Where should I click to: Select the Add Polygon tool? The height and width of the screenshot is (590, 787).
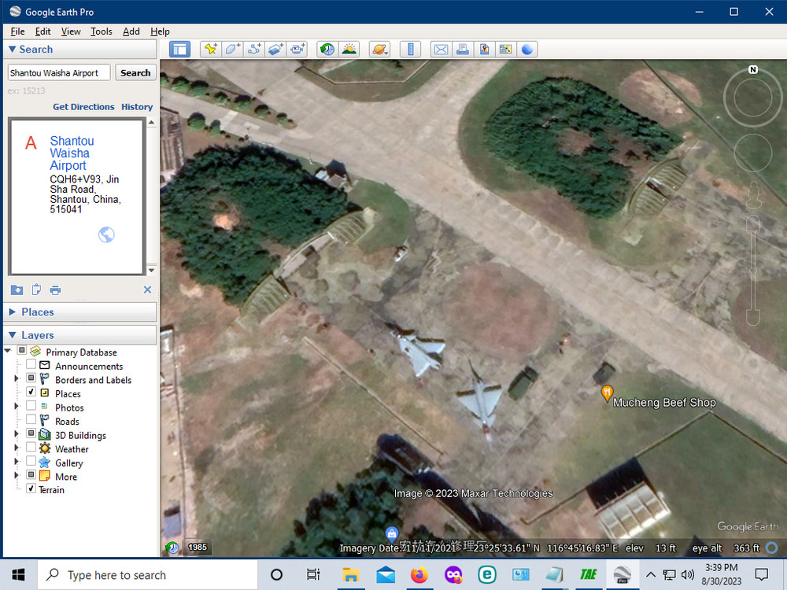232,49
